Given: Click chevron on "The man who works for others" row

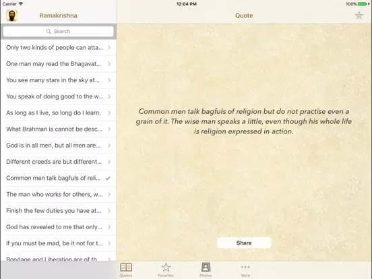Looking at the screenshot, I should (109, 194).
